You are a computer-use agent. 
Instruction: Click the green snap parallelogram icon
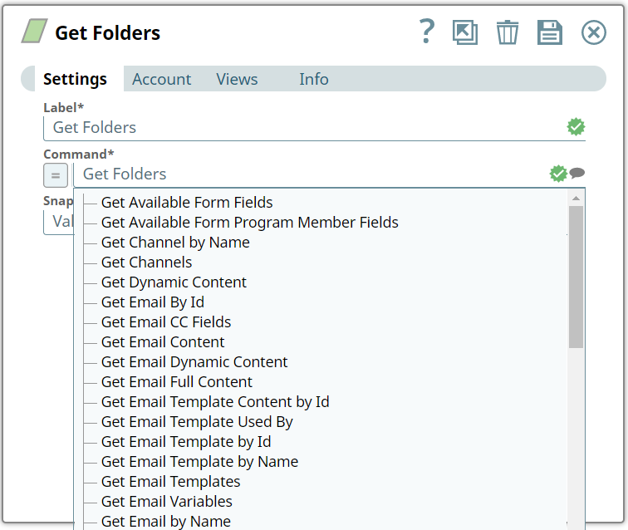click(x=34, y=31)
